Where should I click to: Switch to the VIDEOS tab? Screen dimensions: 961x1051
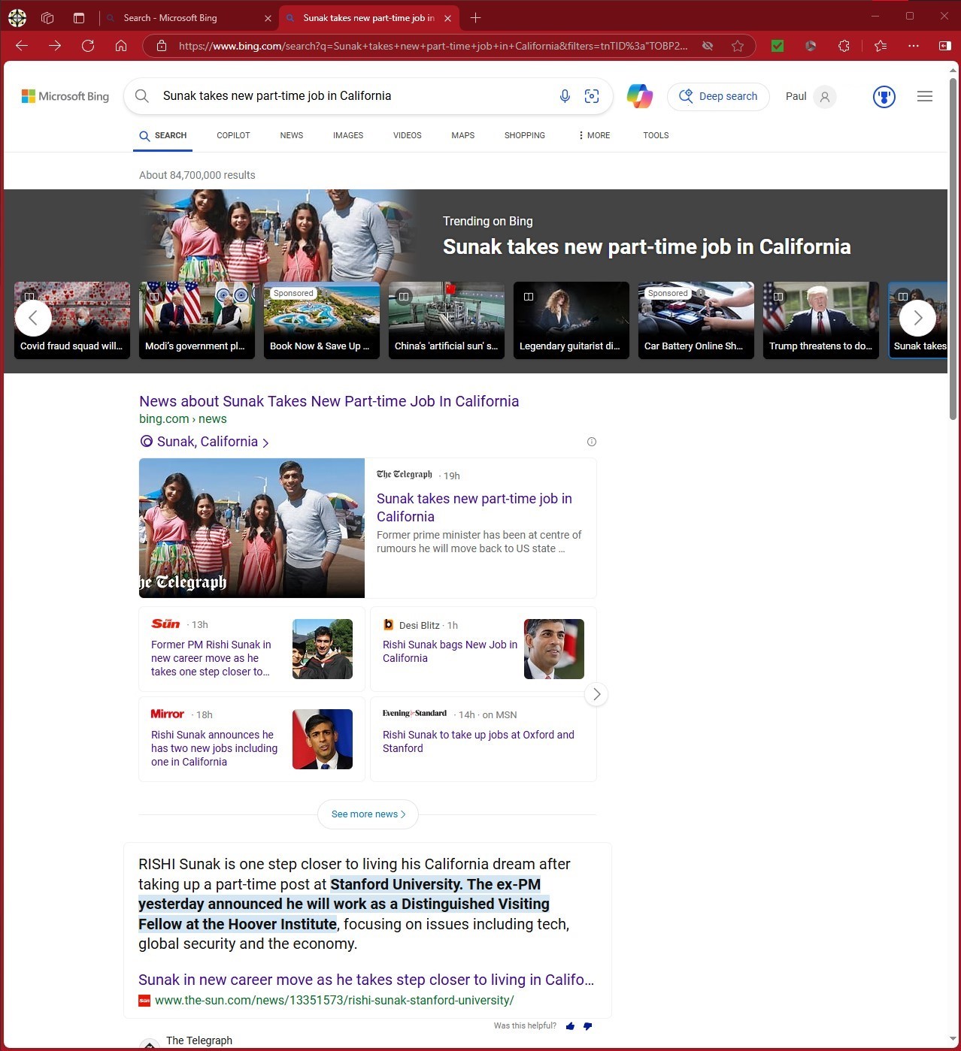408,136
